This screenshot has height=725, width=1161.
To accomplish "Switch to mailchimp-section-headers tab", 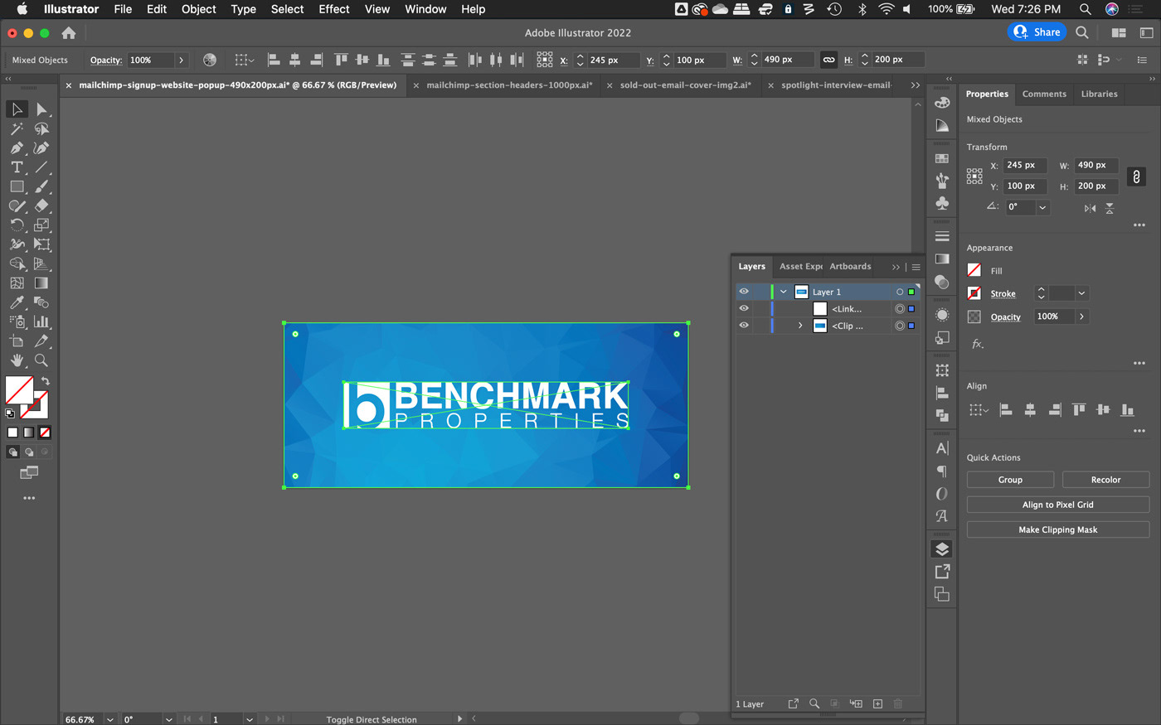I will [509, 85].
